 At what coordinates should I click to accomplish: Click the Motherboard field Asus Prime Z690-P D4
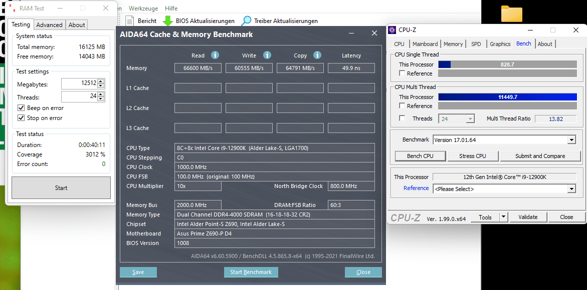click(x=274, y=233)
